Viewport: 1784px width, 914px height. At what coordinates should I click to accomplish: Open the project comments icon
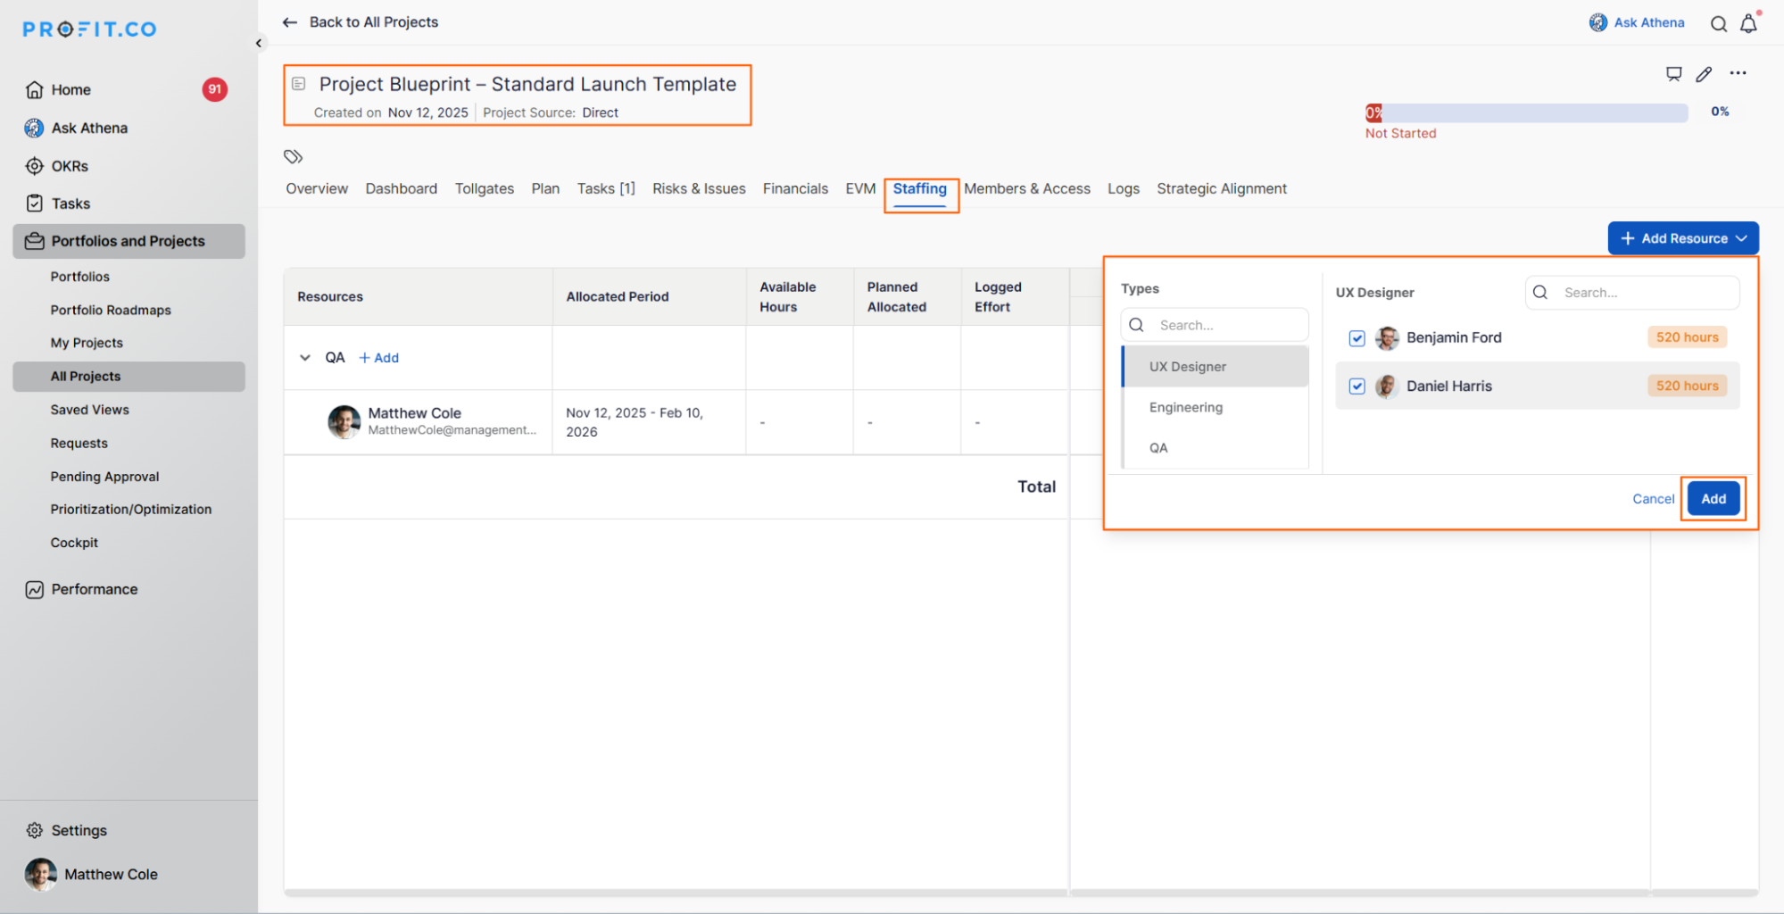click(1673, 74)
